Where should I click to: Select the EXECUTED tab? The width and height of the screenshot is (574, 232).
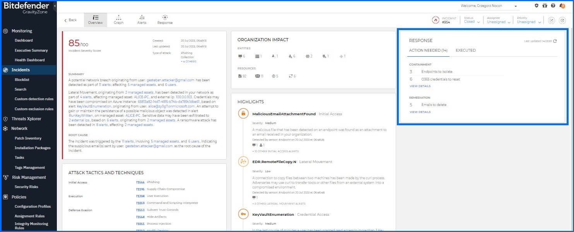click(466, 50)
